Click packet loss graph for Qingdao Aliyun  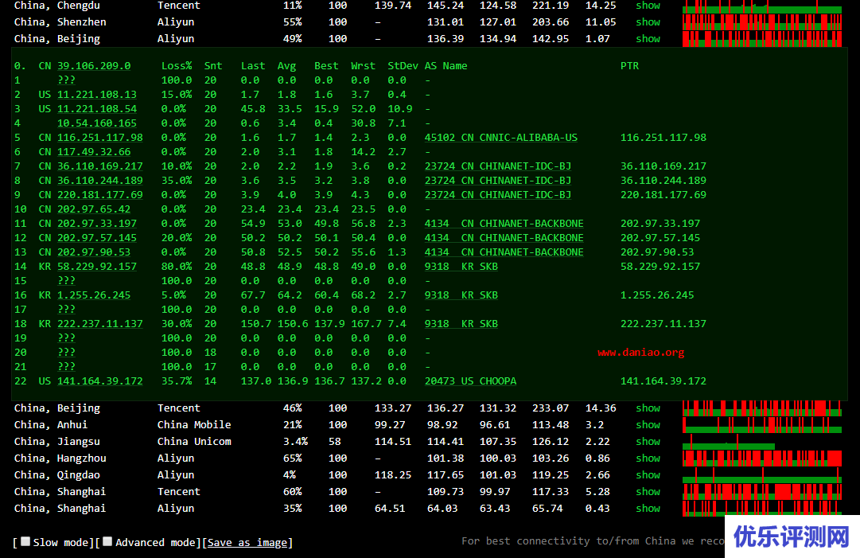(x=761, y=475)
